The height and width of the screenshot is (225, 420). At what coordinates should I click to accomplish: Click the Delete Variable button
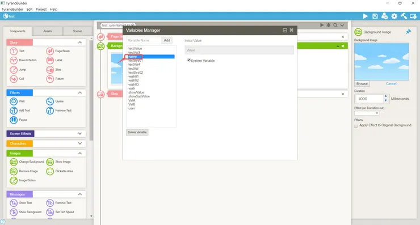pos(137,132)
